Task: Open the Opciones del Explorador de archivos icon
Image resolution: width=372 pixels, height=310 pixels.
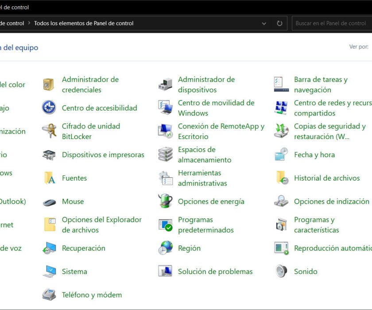Action: [x=50, y=225]
